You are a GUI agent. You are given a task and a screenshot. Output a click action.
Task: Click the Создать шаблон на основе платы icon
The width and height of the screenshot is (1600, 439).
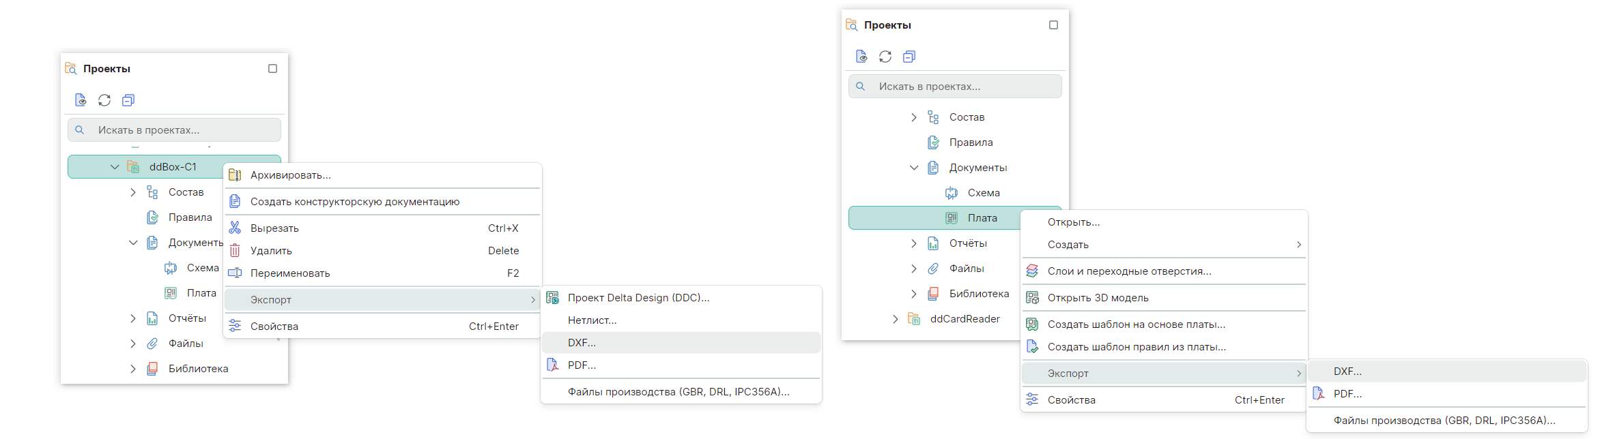pos(1032,324)
